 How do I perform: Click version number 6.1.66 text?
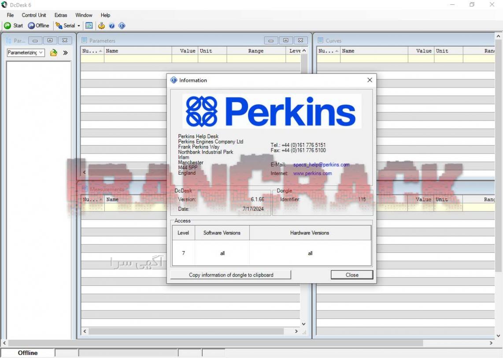[258, 199]
